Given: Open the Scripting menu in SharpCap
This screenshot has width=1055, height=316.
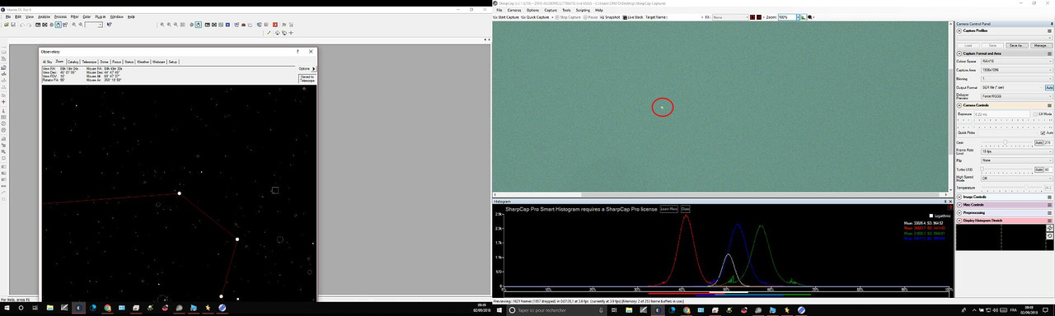Looking at the screenshot, I should tap(583, 10).
